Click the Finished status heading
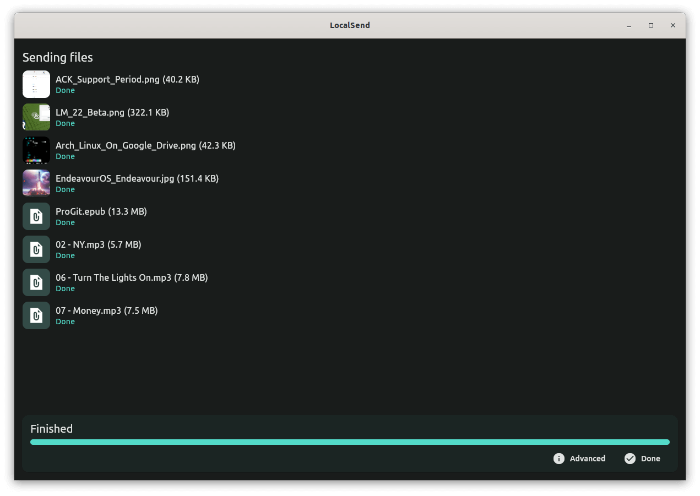 (51, 428)
